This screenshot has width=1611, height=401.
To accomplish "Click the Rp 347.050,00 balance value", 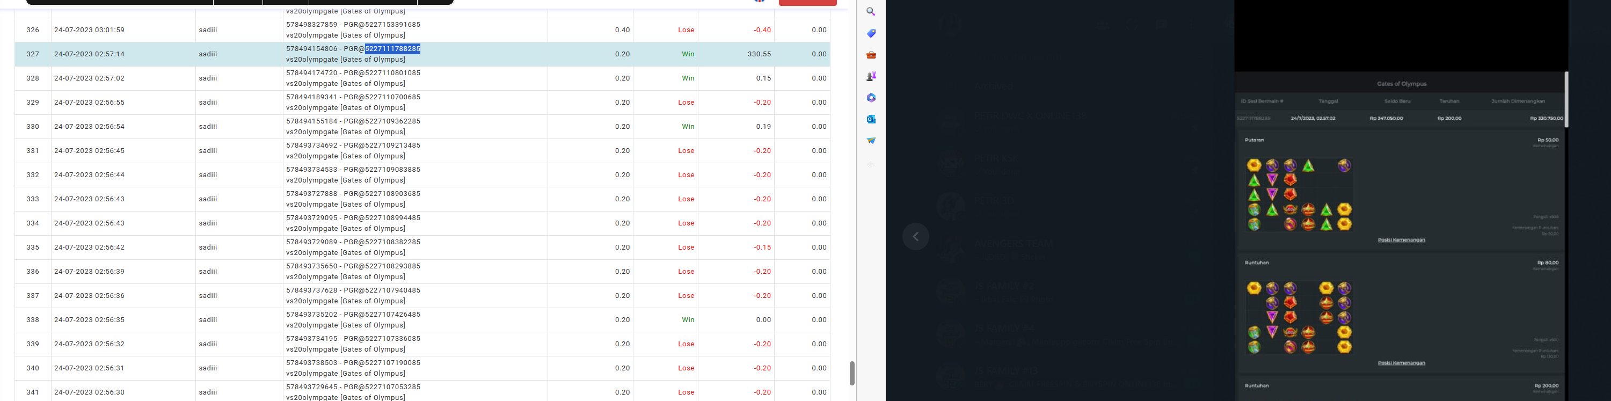I will (1386, 118).
